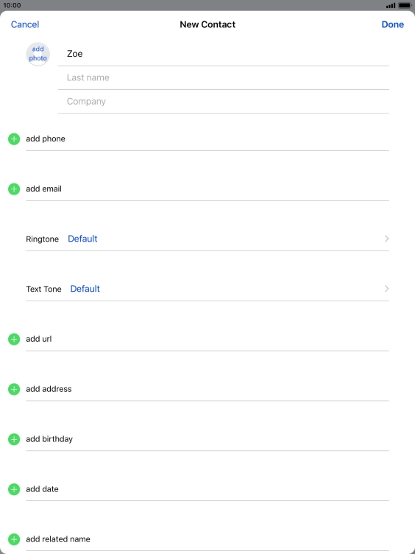Tap the green plus beside add address

(x=14, y=390)
